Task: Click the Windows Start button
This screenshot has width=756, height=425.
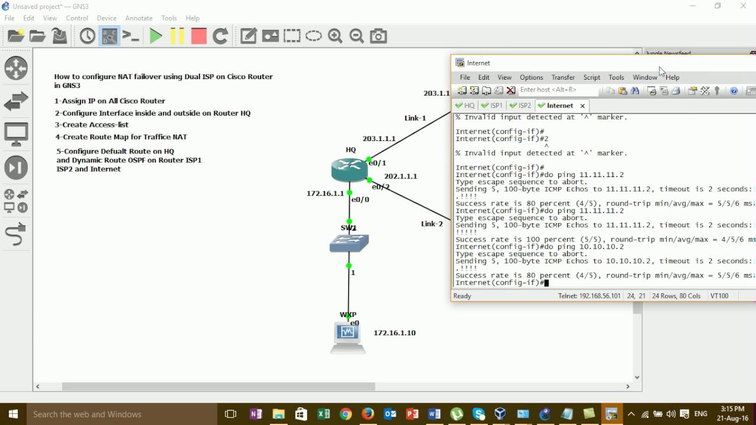Action: [x=13, y=414]
